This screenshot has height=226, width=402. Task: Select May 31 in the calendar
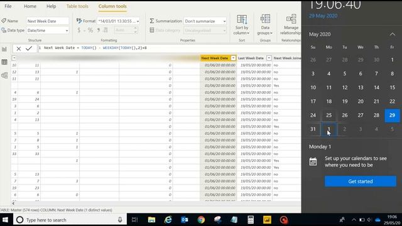[313, 129]
